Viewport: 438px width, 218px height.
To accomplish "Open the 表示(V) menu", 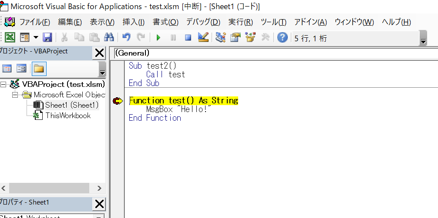I will point(102,22).
